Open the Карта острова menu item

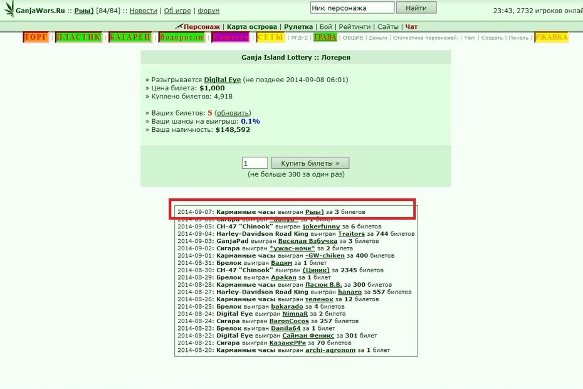point(252,27)
